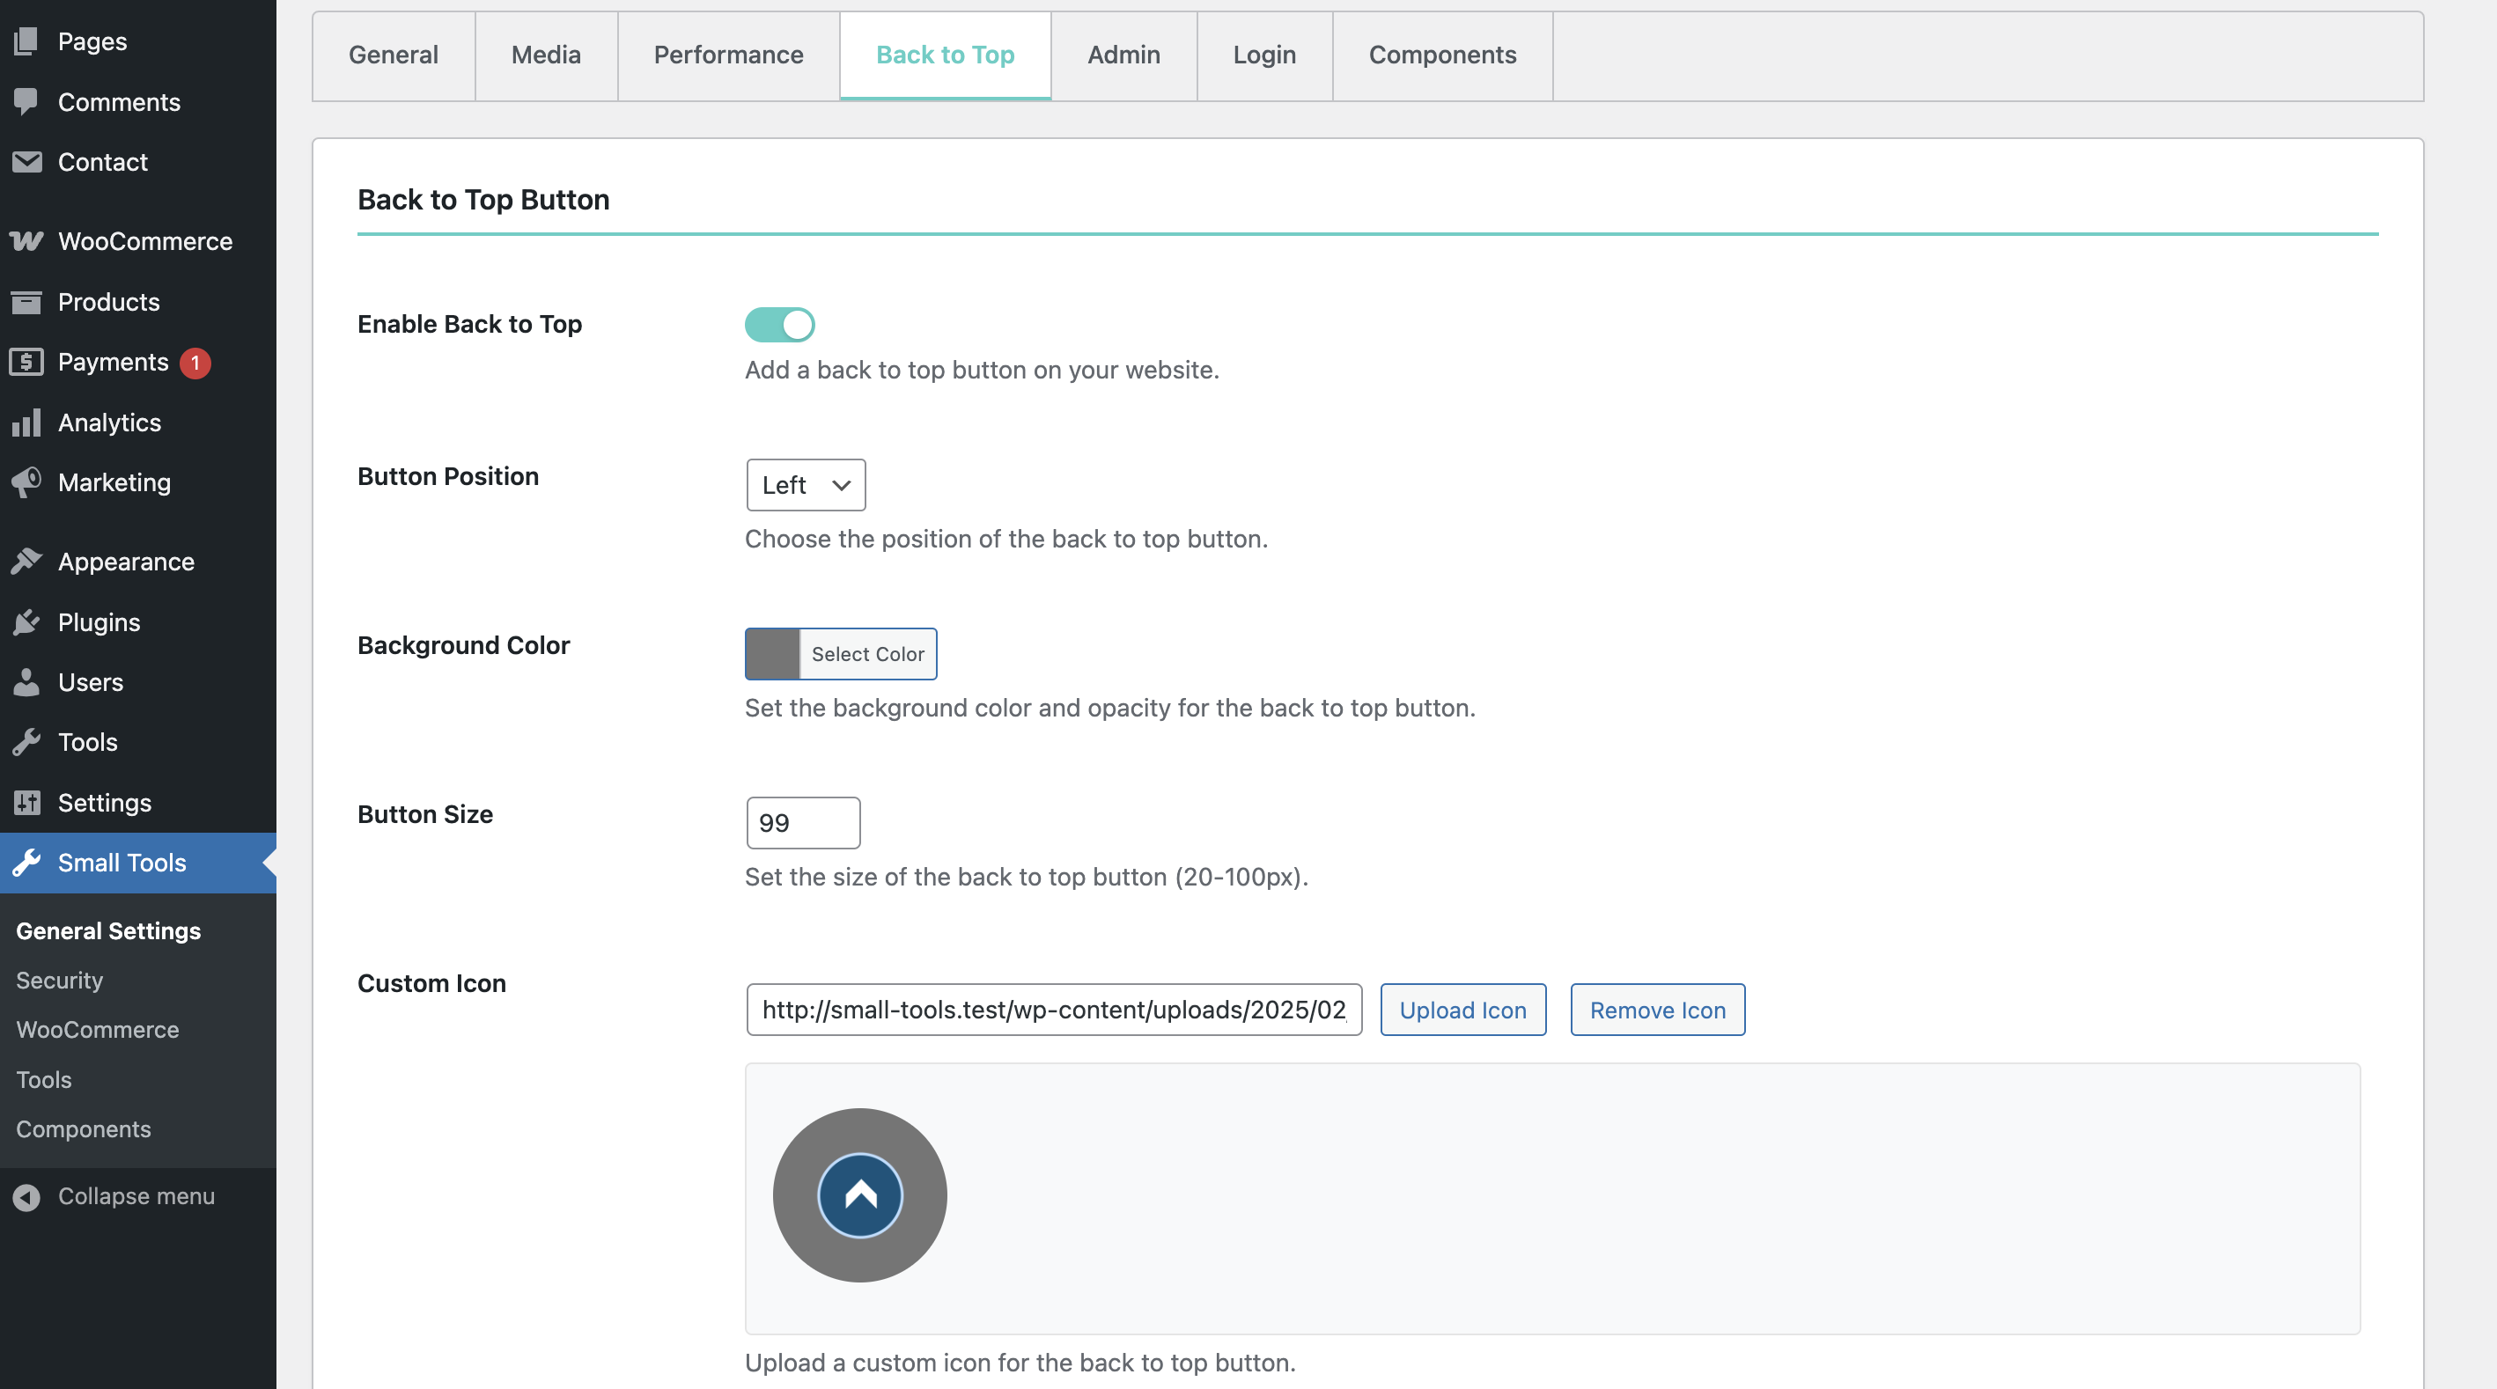
Task: Click the Marketing megaphone icon
Action: click(x=26, y=482)
